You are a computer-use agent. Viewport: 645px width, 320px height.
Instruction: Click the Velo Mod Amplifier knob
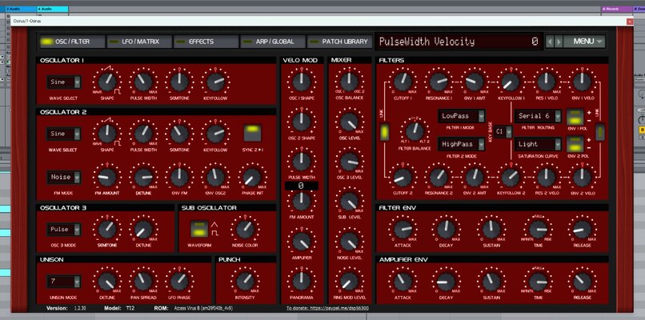[302, 241]
